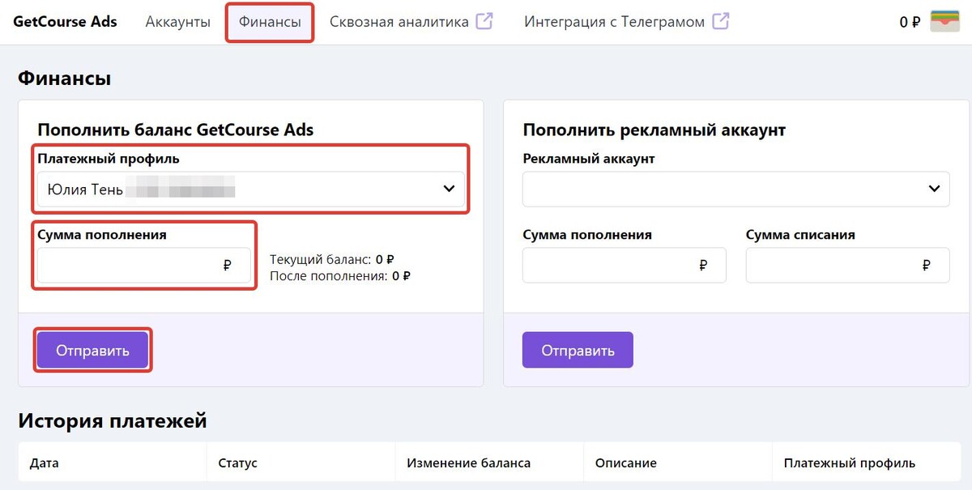The height and width of the screenshot is (490, 972).
Task: Focus Сумма пополнения field for GetCourse Ads balance
Action: click(144, 265)
